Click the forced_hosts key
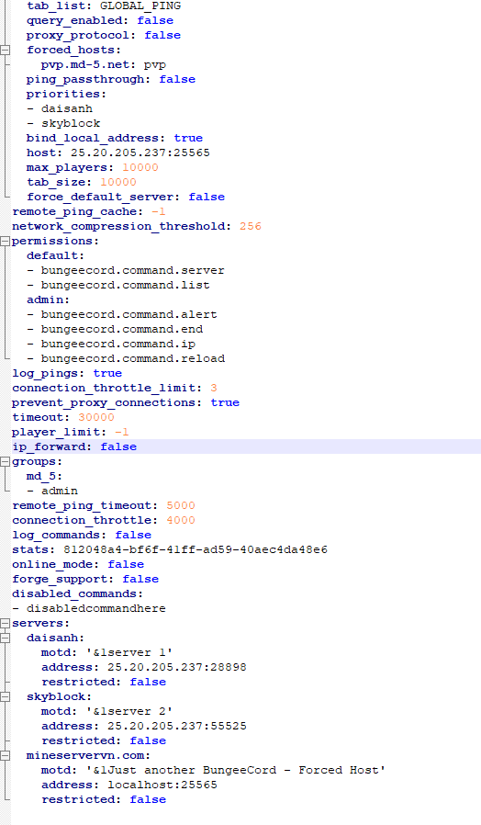Viewport: 481px width, 825px height. [73, 50]
